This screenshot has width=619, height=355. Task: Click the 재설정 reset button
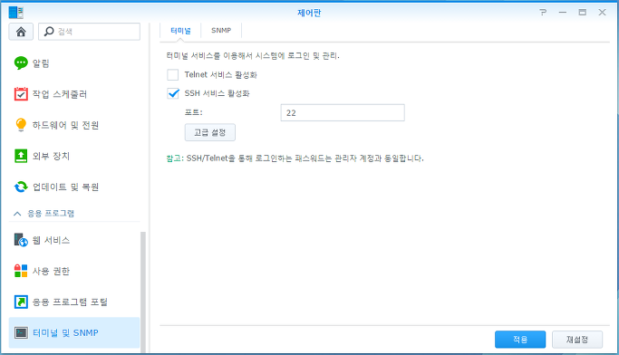(x=577, y=340)
